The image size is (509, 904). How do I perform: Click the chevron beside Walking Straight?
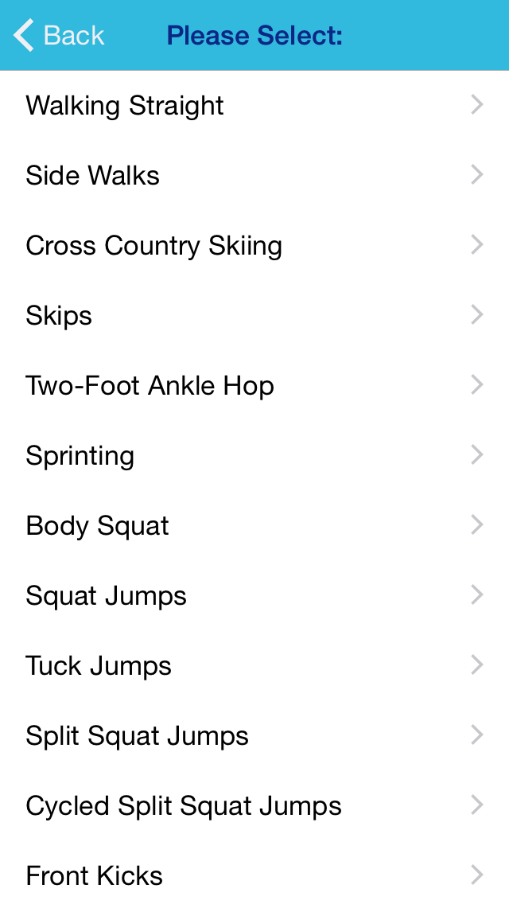pyautogui.click(x=476, y=105)
